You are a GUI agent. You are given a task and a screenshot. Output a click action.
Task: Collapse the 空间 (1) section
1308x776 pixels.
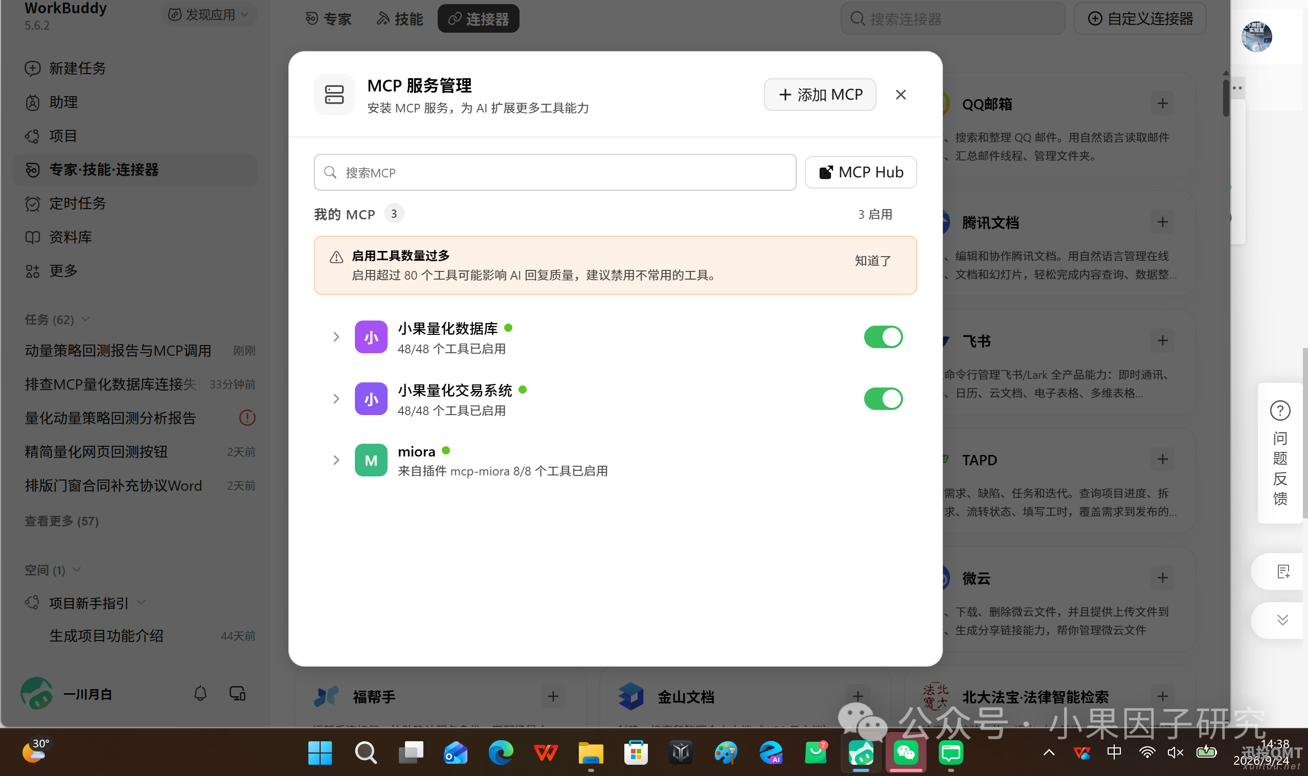pyautogui.click(x=77, y=570)
